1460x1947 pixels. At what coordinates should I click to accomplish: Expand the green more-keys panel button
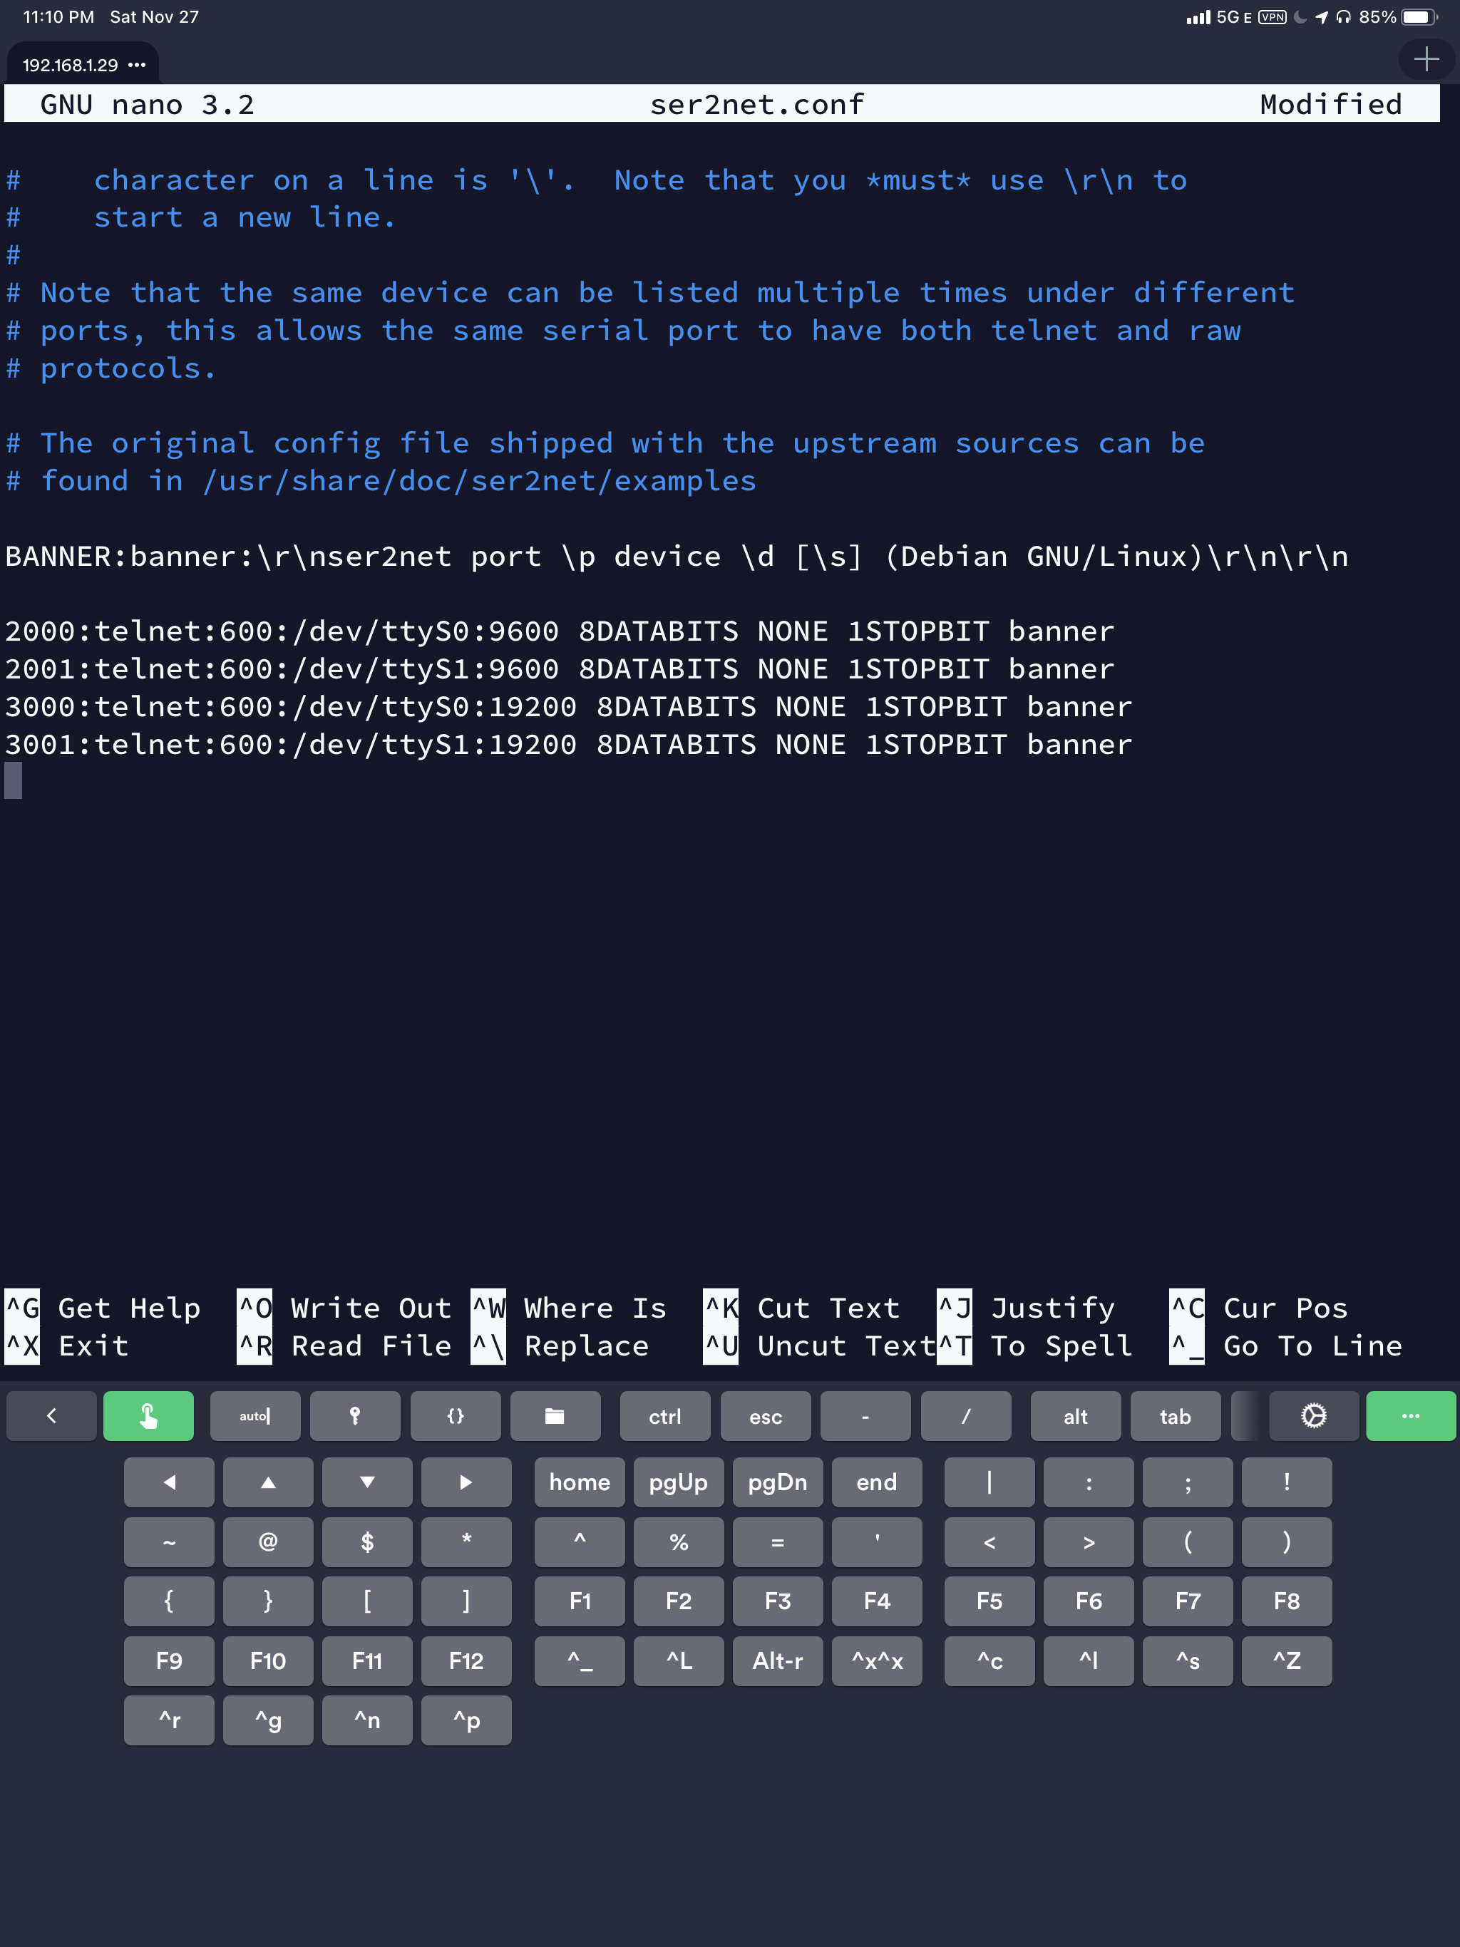click(1410, 1415)
